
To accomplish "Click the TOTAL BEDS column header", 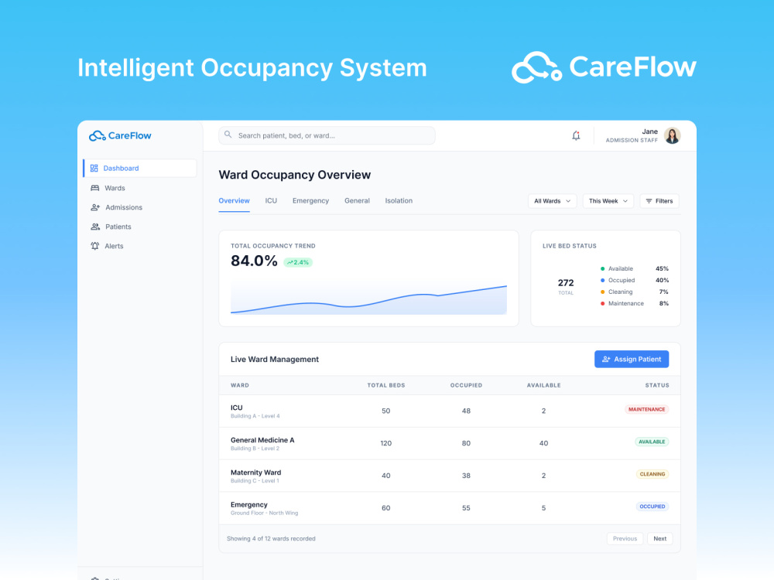I will [386, 386].
